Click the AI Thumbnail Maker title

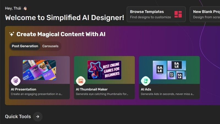[x=92, y=89]
